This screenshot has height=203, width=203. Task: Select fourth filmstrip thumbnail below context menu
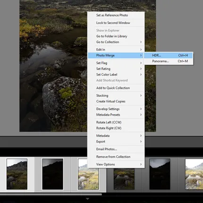click(x=124, y=179)
